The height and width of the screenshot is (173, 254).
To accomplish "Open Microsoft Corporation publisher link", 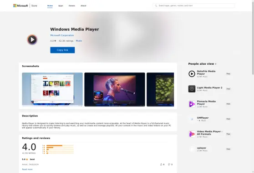I will tap(62, 35).
